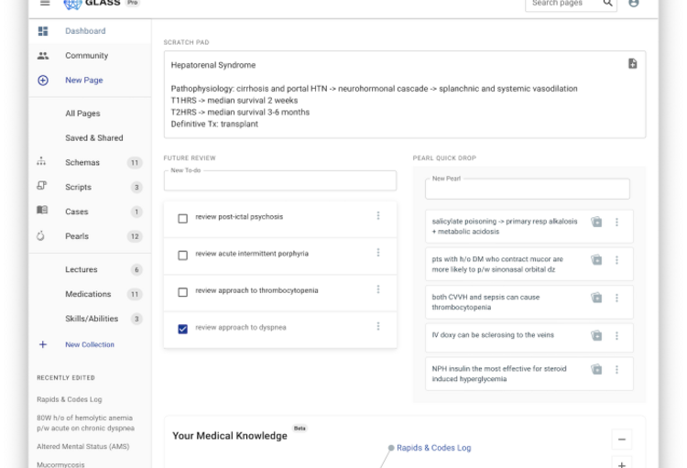
Task: Open options menu for acute intermittent porphyria to-do
Action: [378, 253]
